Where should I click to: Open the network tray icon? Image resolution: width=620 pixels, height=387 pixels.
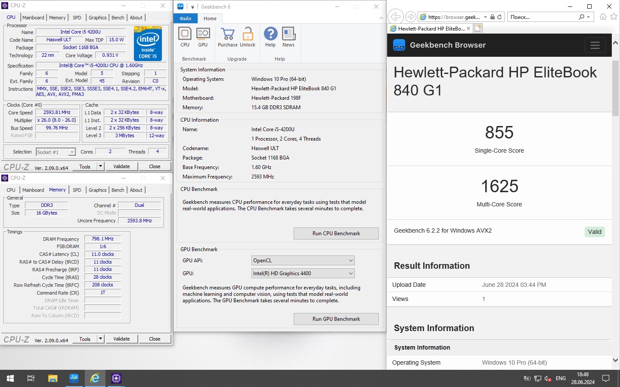click(x=538, y=378)
